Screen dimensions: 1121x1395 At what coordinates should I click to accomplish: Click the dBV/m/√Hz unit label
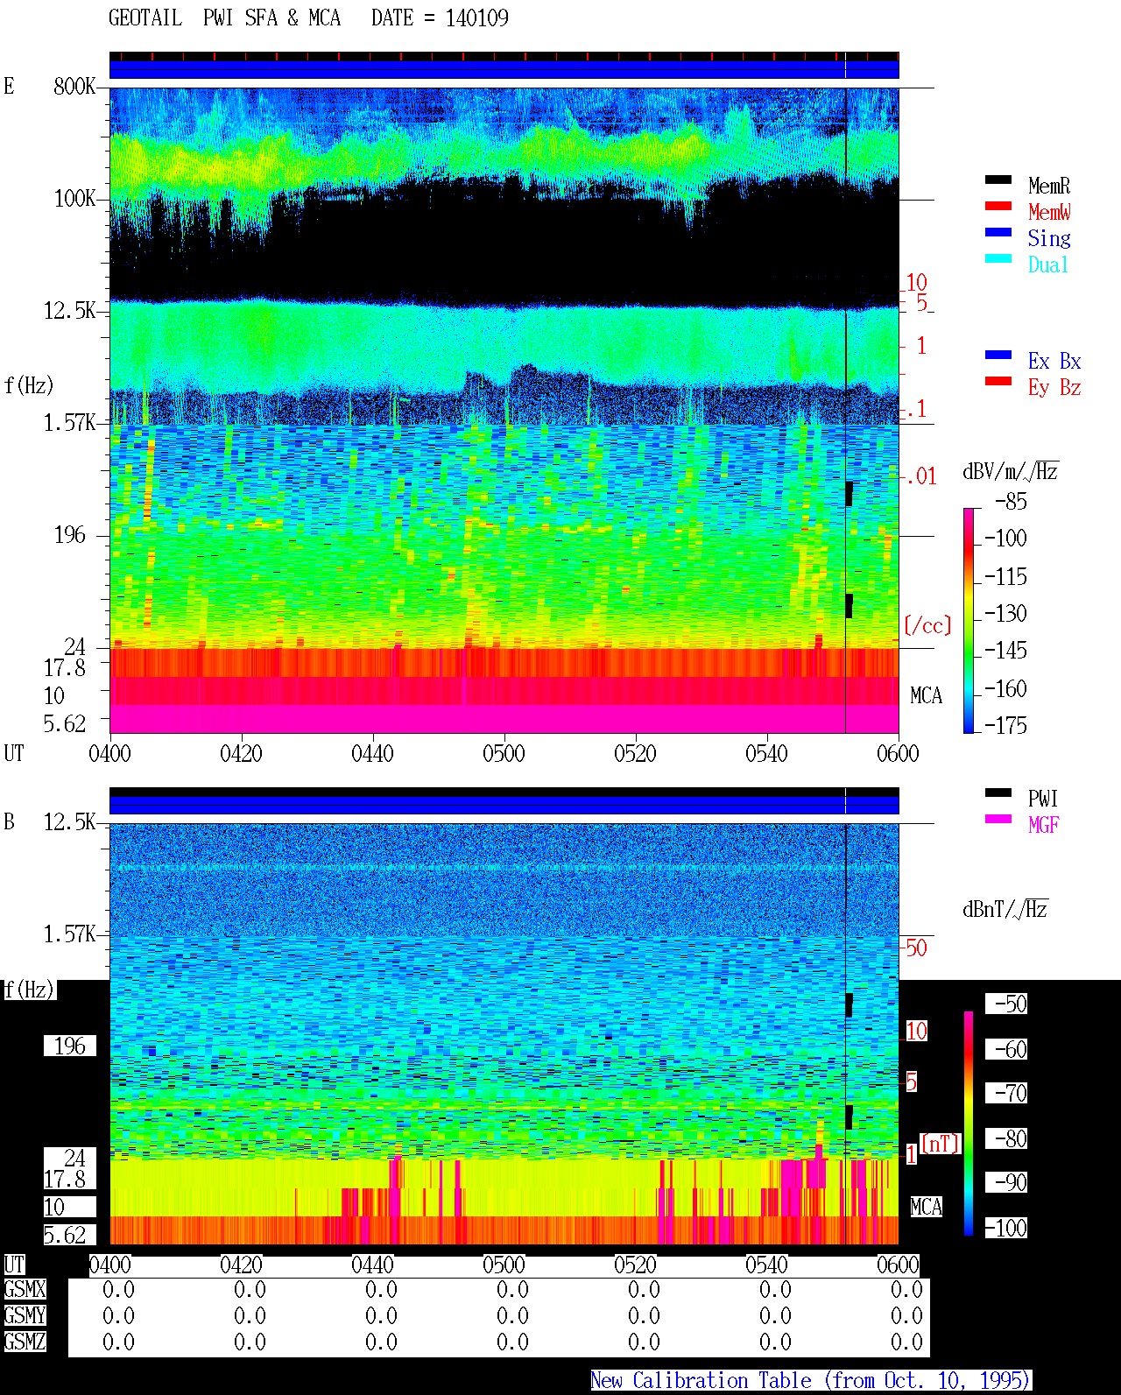click(x=1010, y=471)
